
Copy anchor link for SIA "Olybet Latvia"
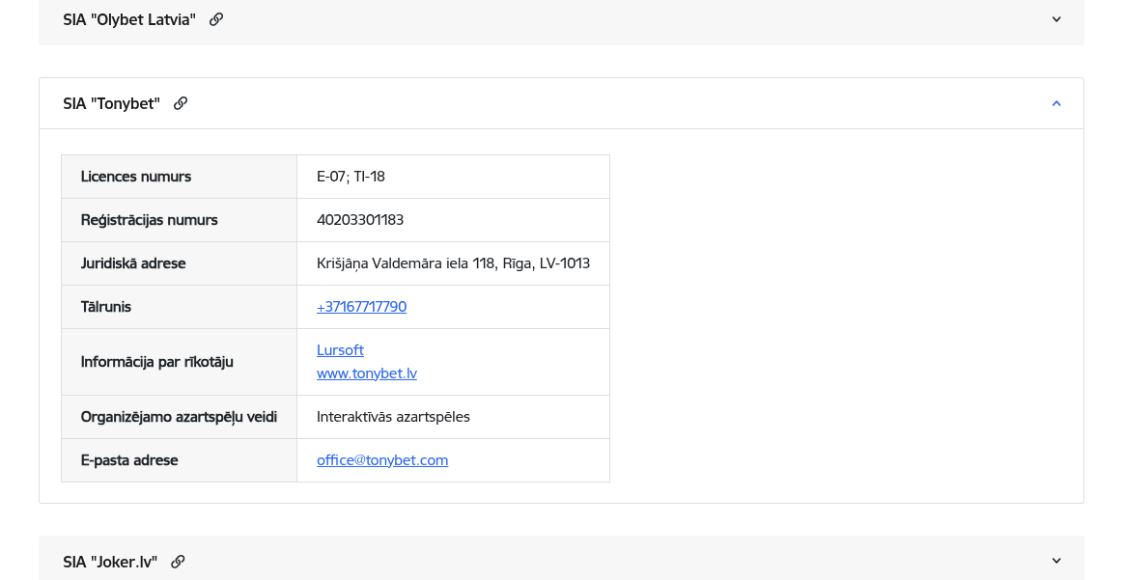[215, 19]
